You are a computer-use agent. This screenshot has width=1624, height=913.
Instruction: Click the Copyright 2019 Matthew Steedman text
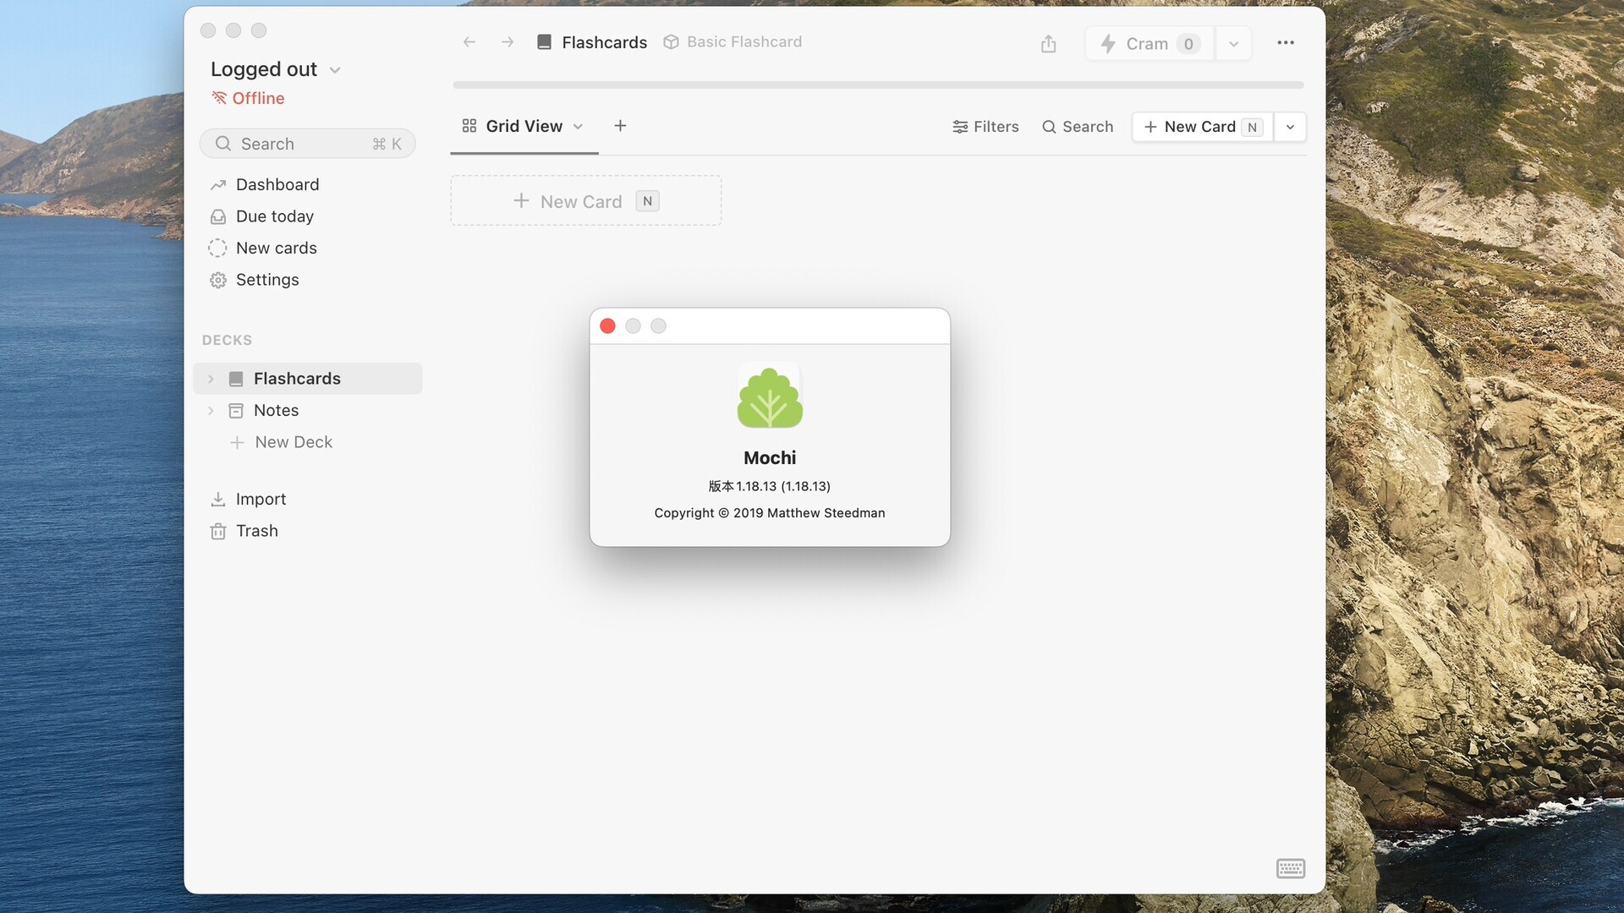coord(770,513)
